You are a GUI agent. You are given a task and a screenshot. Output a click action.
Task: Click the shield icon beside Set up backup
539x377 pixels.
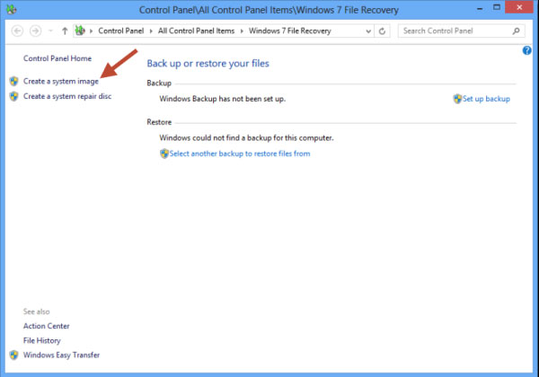point(457,99)
